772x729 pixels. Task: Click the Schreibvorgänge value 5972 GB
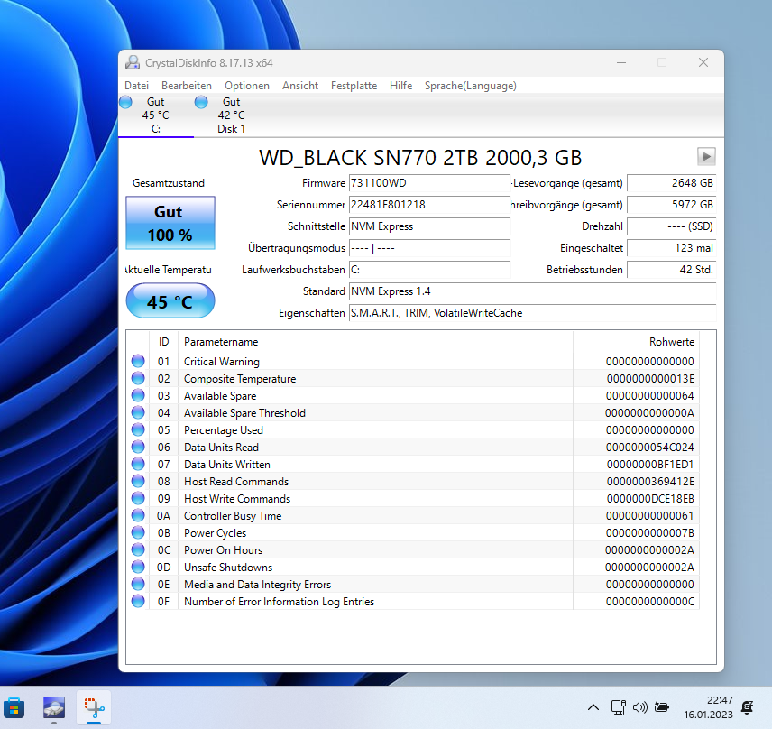tap(671, 205)
